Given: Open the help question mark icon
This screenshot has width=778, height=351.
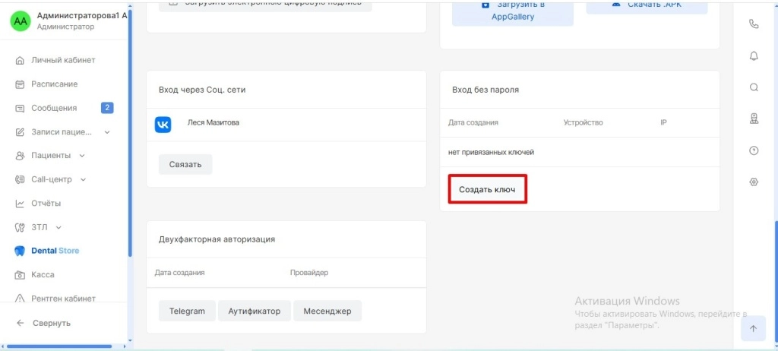Looking at the screenshot, I should pyautogui.click(x=754, y=150).
